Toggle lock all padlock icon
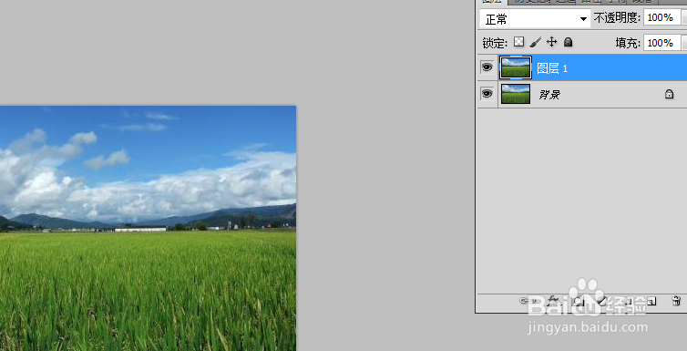The width and height of the screenshot is (687, 351). tap(568, 42)
